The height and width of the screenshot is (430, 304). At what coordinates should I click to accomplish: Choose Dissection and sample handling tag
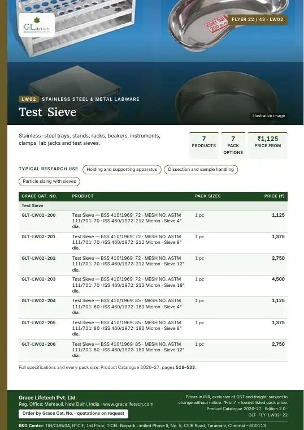201,170
